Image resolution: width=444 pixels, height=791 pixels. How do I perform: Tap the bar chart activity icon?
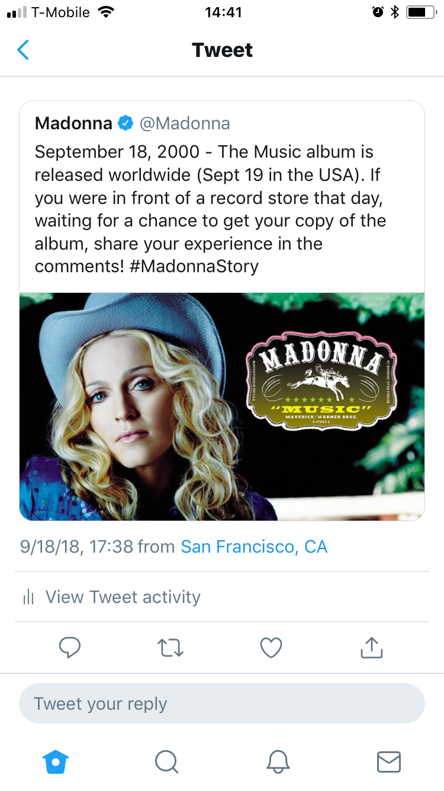coord(28,597)
